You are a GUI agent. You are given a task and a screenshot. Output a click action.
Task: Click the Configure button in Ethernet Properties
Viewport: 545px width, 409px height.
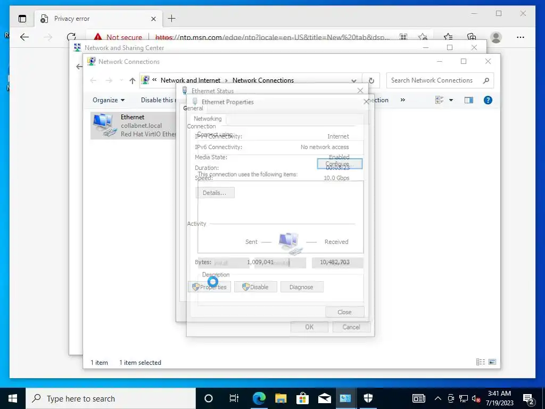pyautogui.click(x=340, y=164)
